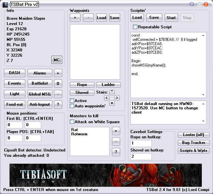Click the MC button to change client
213x194 pixels.
click(x=57, y=60)
